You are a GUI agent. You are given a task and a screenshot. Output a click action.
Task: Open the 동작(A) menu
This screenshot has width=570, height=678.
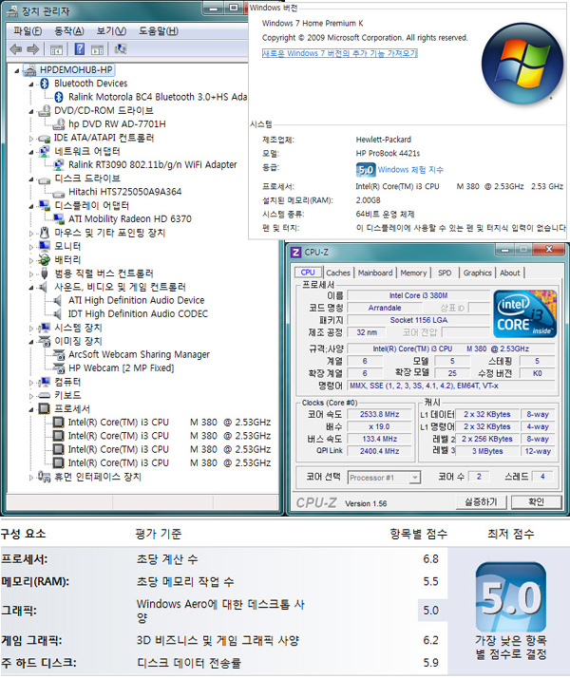[68, 31]
